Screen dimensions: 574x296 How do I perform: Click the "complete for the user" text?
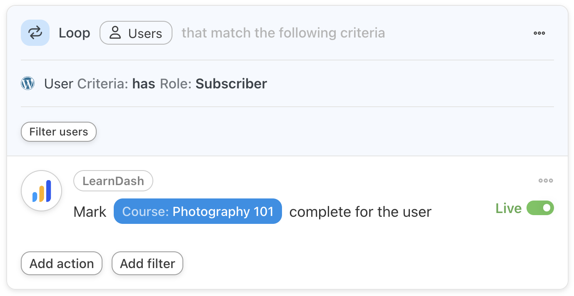360,212
